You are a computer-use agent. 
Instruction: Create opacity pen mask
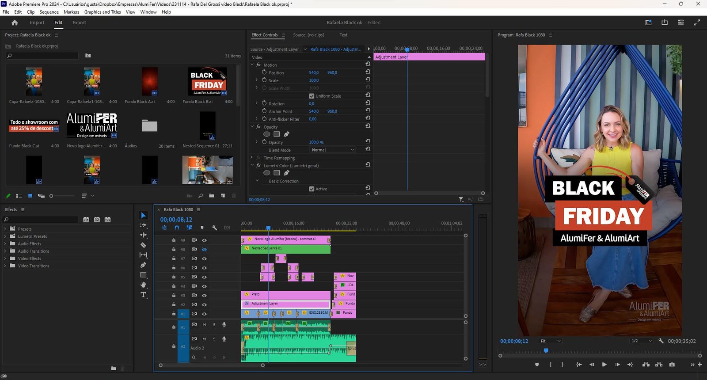(286, 134)
